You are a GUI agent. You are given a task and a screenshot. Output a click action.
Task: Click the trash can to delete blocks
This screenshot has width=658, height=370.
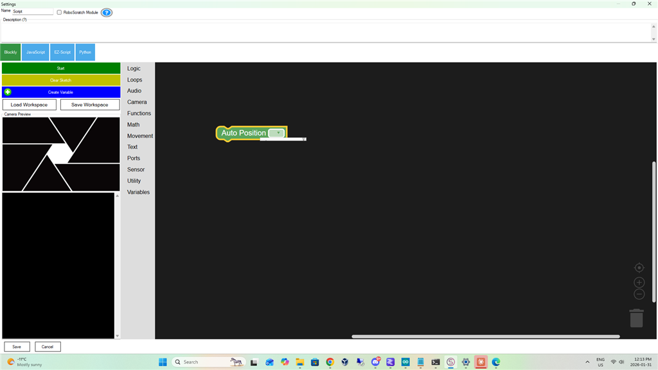click(636, 317)
